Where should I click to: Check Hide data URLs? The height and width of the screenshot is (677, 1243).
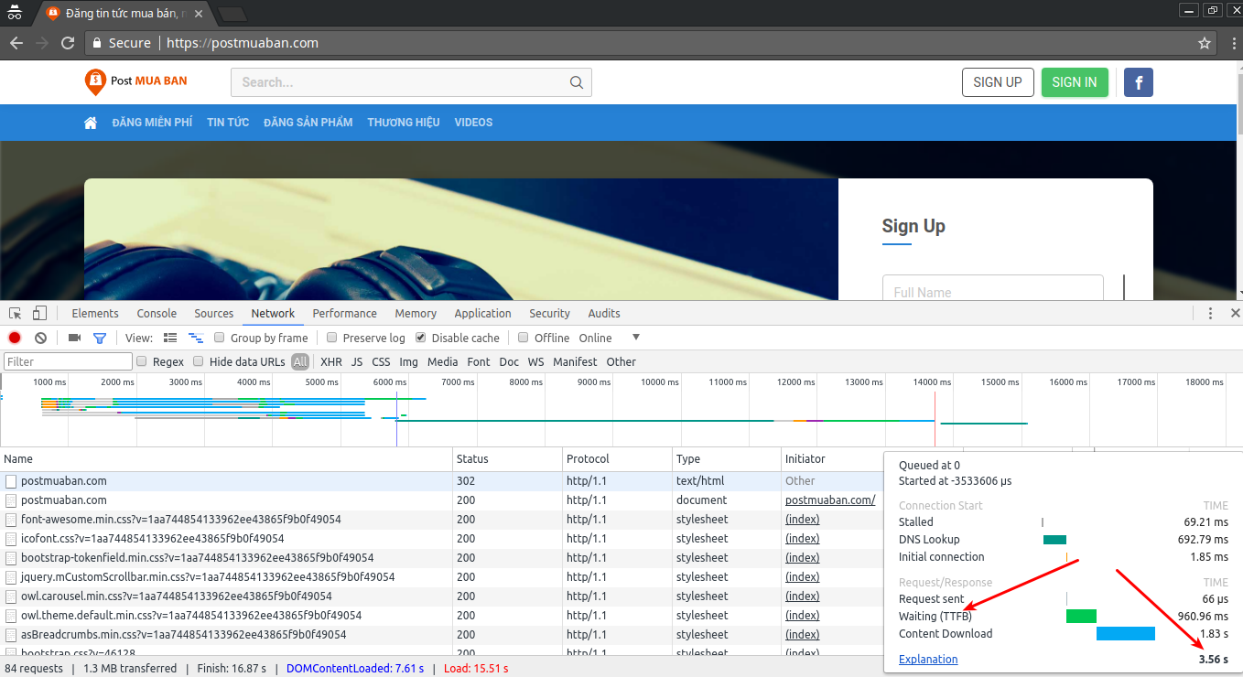pyautogui.click(x=199, y=361)
